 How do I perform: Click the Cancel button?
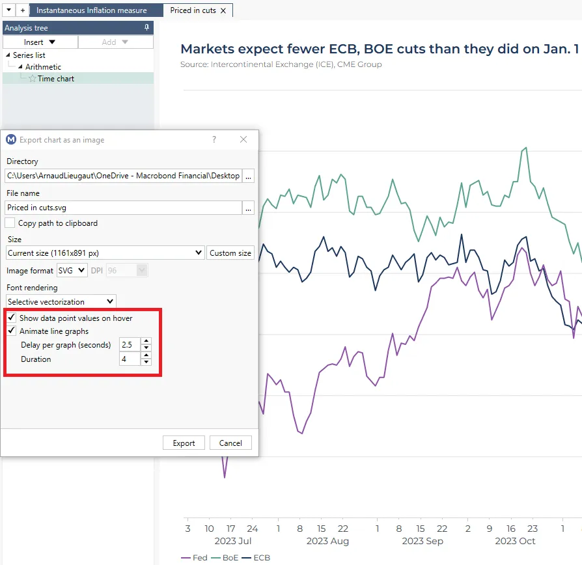pos(230,443)
